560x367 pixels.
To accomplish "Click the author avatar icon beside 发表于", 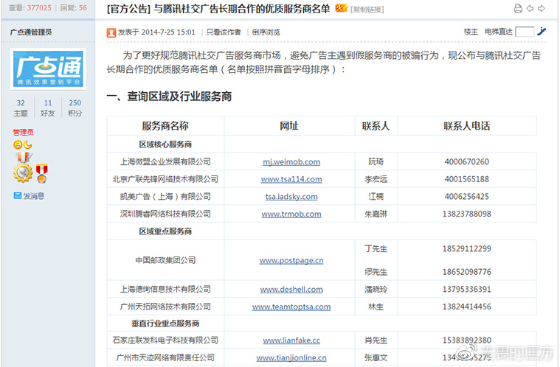I will click(x=111, y=32).
